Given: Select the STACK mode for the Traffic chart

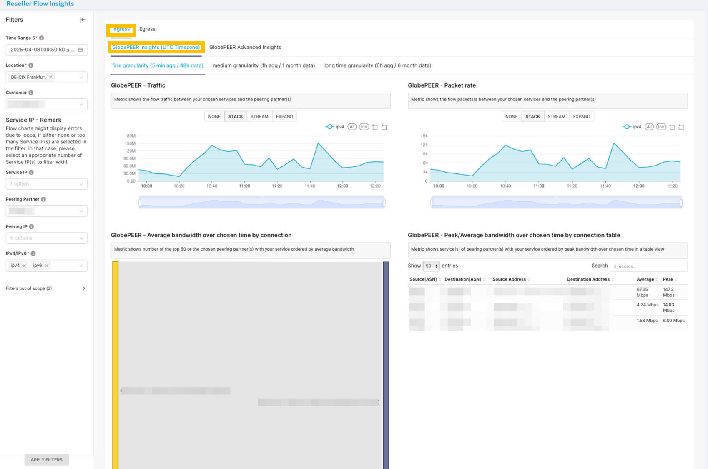Looking at the screenshot, I should tap(236, 116).
